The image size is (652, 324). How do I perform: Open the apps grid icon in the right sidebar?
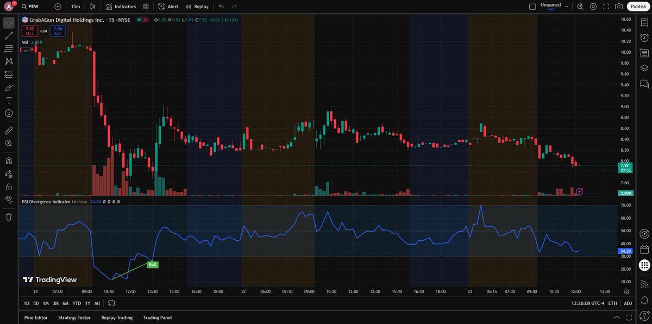[x=644, y=265]
